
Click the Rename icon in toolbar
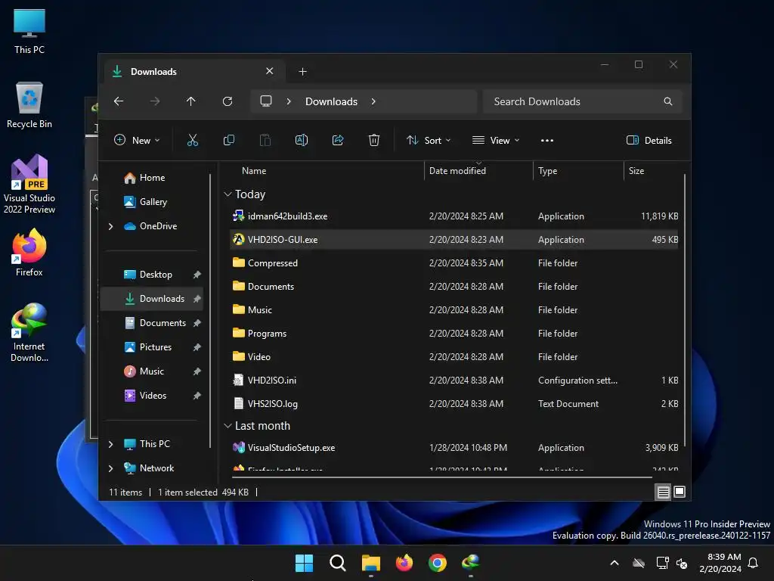pyautogui.click(x=301, y=140)
